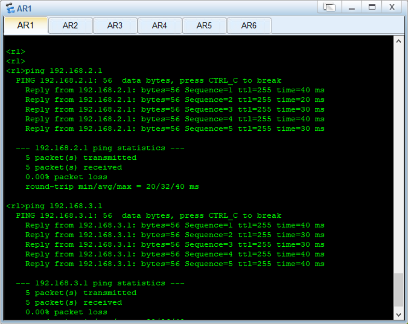Viewport: 408px width, 324px height.
Task: Open the AR6 router tab
Action: point(249,26)
